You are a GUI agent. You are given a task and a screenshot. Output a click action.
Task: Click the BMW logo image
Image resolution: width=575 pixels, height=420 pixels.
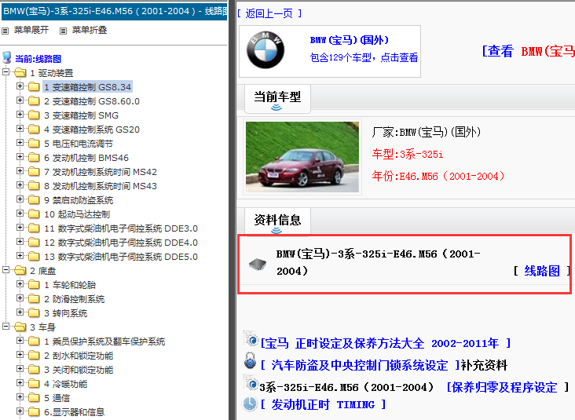[x=264, y=51]
